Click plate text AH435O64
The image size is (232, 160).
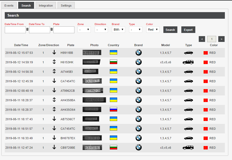[x=68, y=110]
